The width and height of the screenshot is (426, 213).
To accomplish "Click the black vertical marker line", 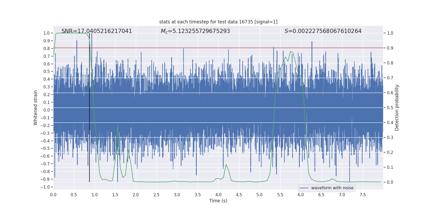I will pyautogui.click(x=89, y=106).
